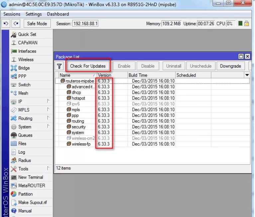Image resolution: width=255 pixels, height=217 pixels.
Task: Click the Uninstall button
Action: 174,66
